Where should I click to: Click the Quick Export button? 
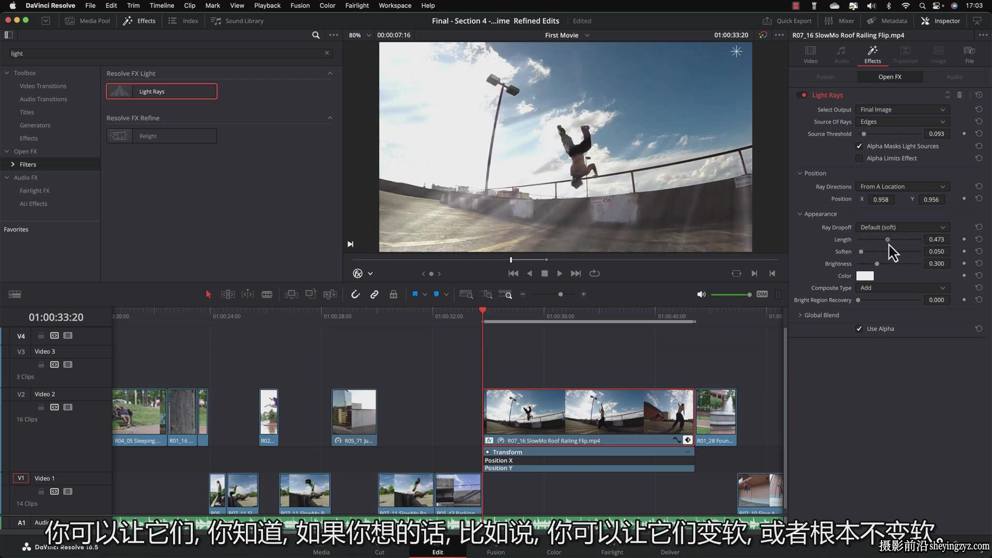[787, 21]
